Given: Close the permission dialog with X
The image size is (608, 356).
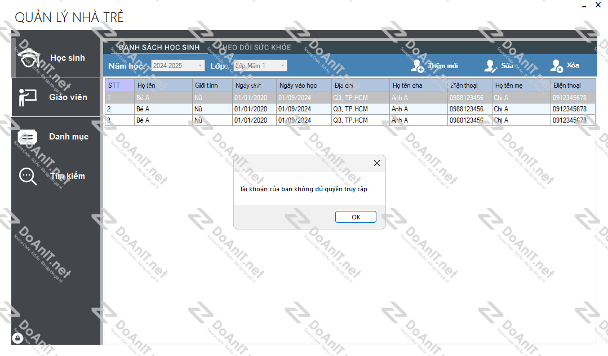Looking at the screenshot, I should click(377, 163).
